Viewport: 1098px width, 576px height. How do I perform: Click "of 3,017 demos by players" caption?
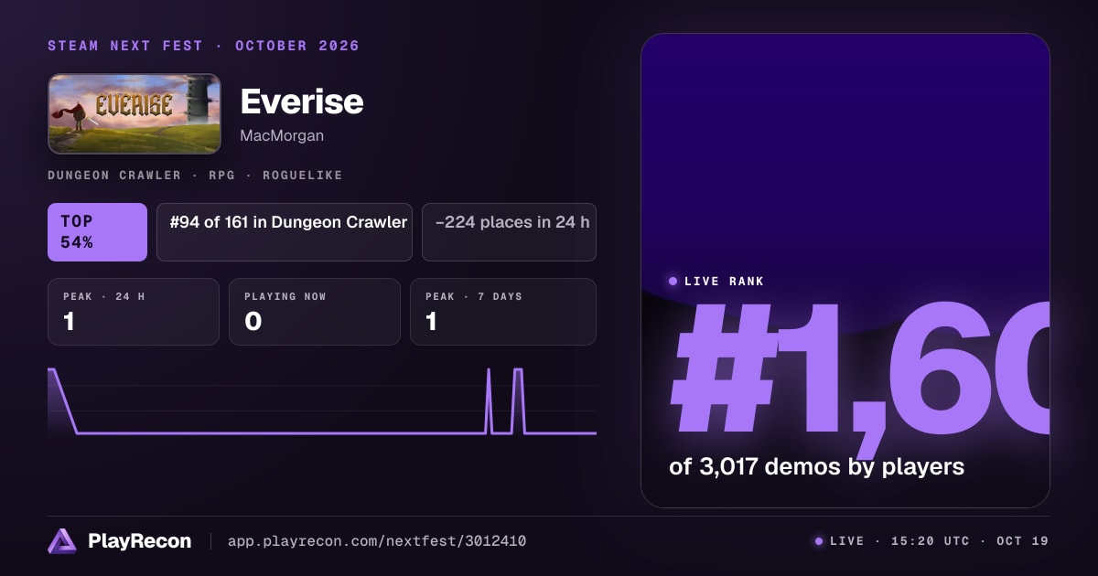817,467
